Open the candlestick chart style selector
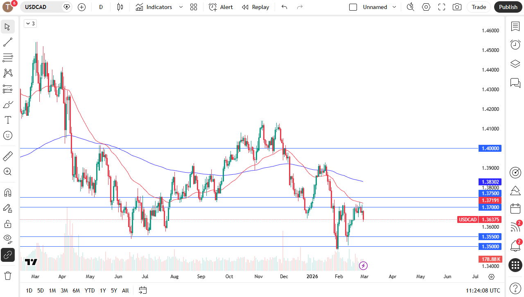 (x=120, y=7)
